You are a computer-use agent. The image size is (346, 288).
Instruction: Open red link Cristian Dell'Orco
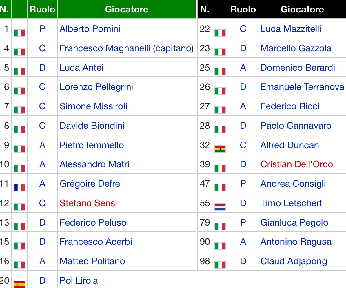pos(296,164)
